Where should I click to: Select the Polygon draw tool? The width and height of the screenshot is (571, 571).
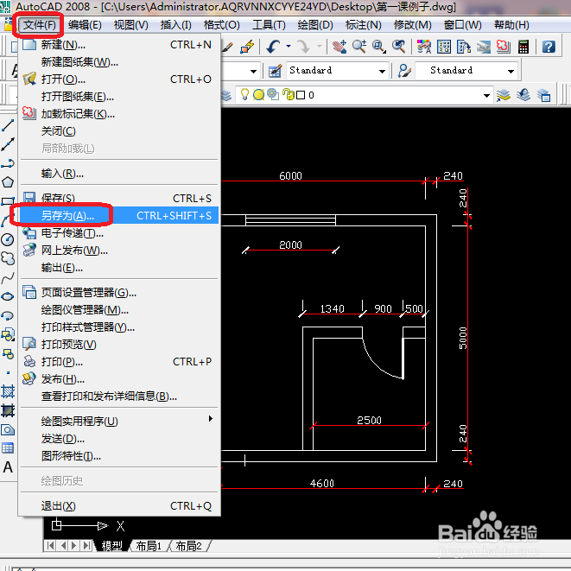[x=8, y=182]
